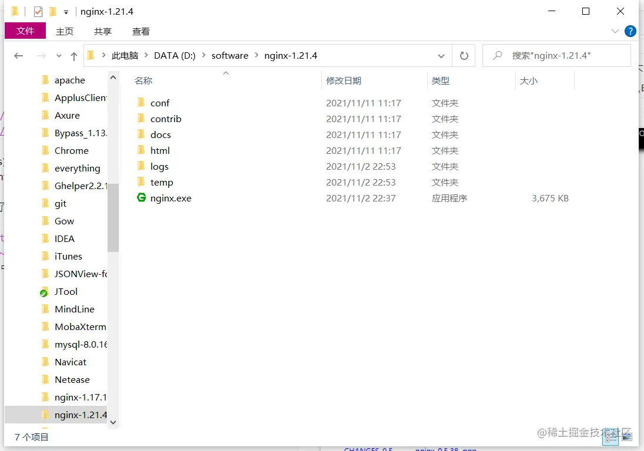The width and height of the screenshot is (644, 451).
Task: Select the html folder icon
Action: pyautogui.click(x=141, y=150)
